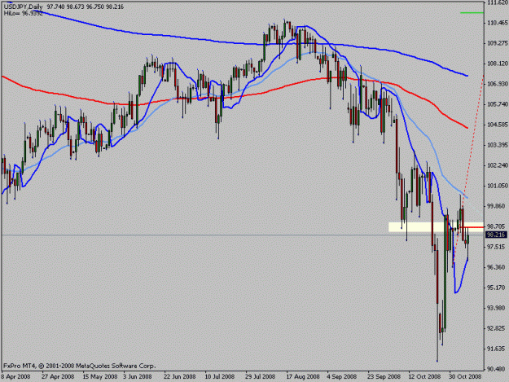Viewport: 509px width, 382px height.
Task: Click the '29 Jul 2008' date label
Action: 261,376
